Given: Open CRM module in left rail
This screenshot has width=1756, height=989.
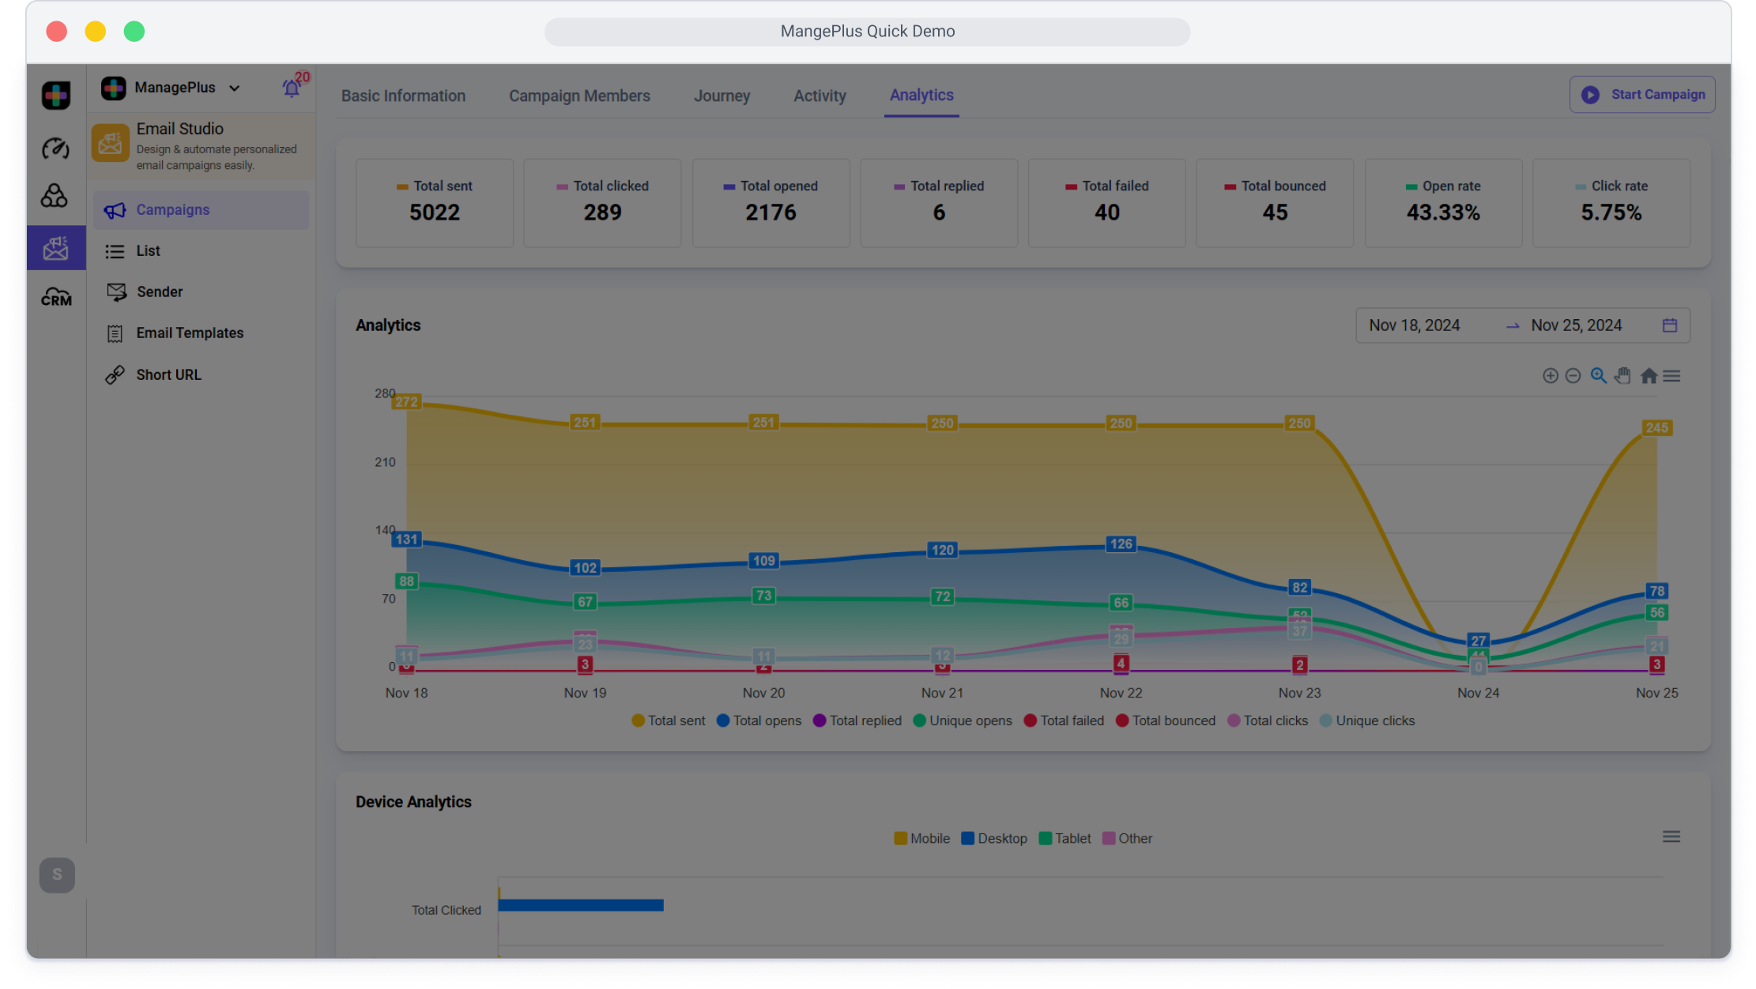Looking at the screenshot, I should [x=55, y=297].
